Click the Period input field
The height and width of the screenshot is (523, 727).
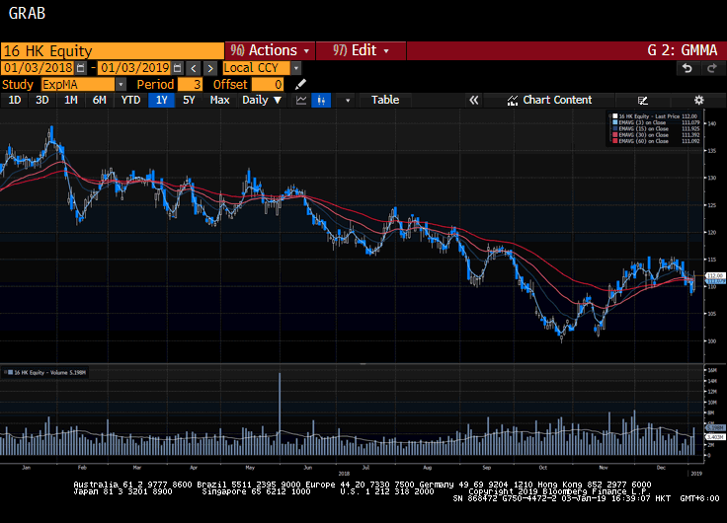(190, 84)
